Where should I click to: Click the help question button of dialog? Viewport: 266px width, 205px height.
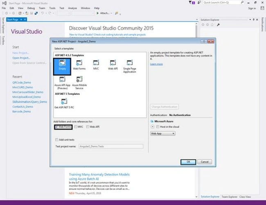(x=203, y=41)
